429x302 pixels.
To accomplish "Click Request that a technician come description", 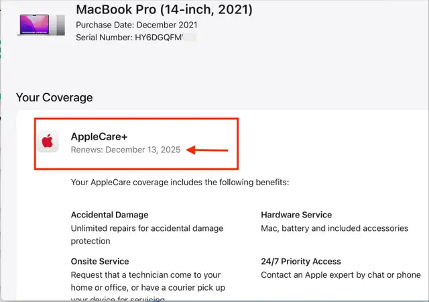I will (x=148, y=285).
